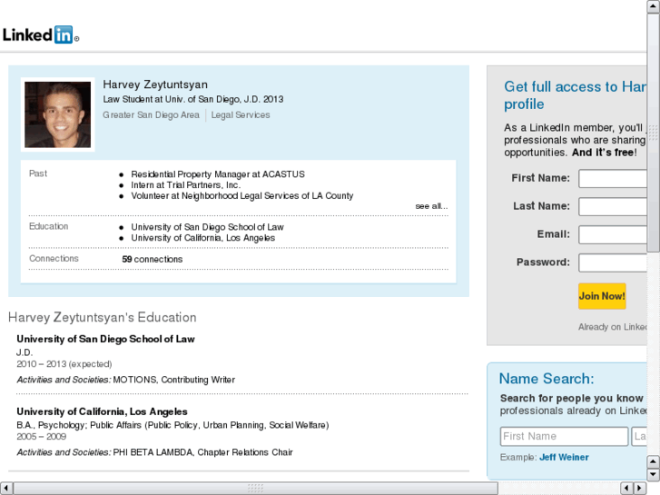Click 'PHI BETA LAMBDA, Chapter Relations Chair' text
Screen dimensions: 660x495
202,452
